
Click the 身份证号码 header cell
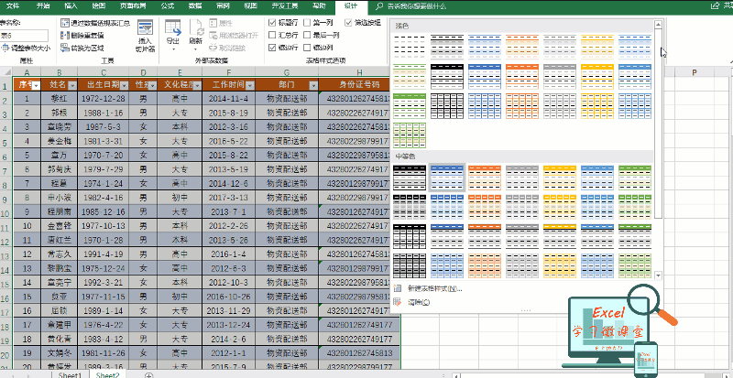coord(358,85)
